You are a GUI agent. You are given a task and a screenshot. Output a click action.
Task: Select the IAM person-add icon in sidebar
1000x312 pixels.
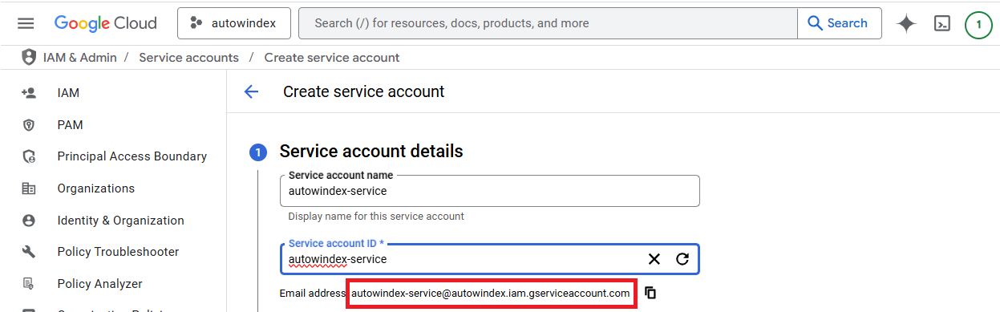[29, 93]
